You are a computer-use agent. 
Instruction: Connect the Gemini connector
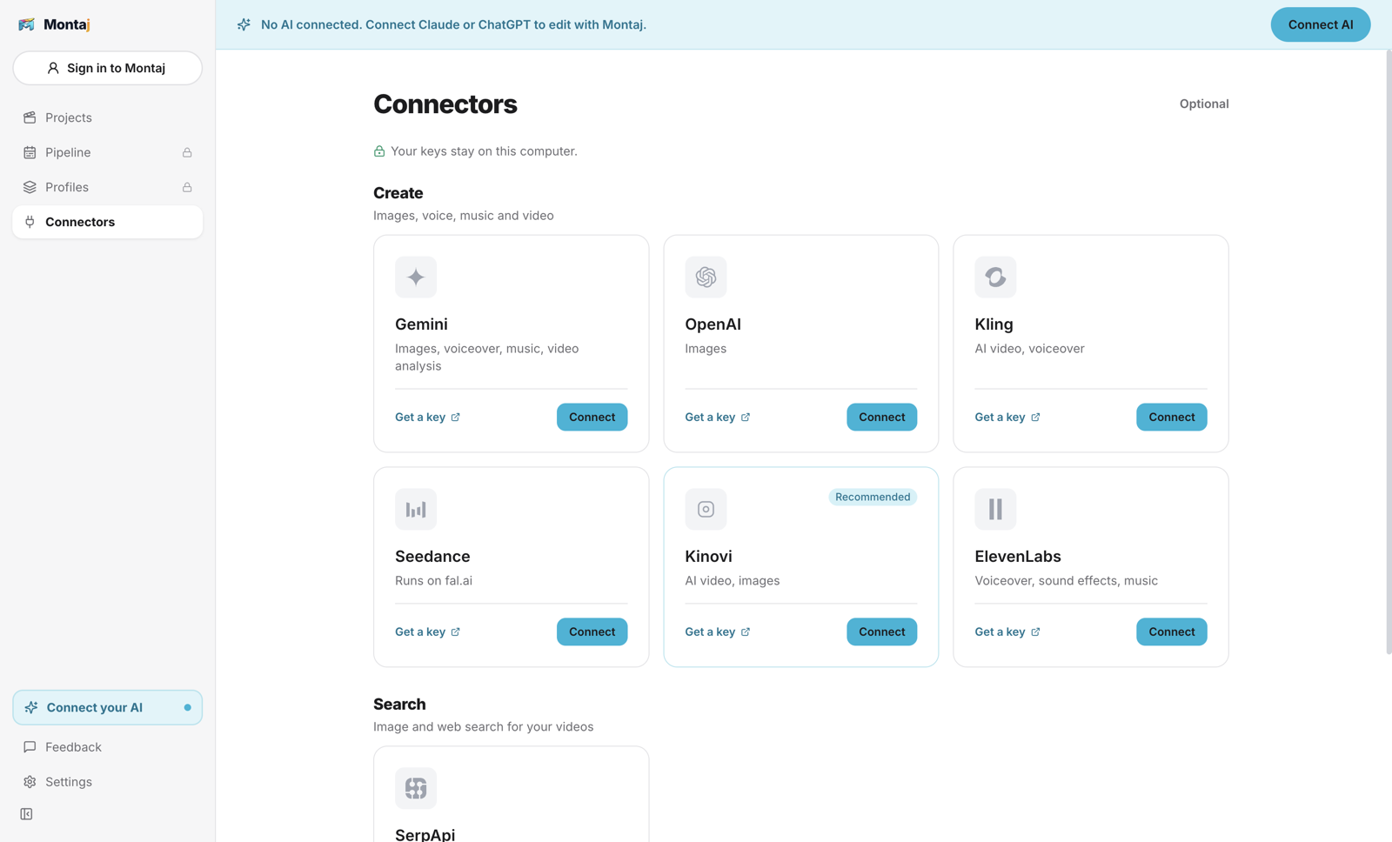592,417
